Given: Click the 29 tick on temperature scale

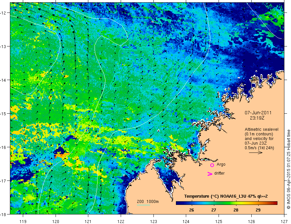Looking at the screenshot, I should [258, 210].
